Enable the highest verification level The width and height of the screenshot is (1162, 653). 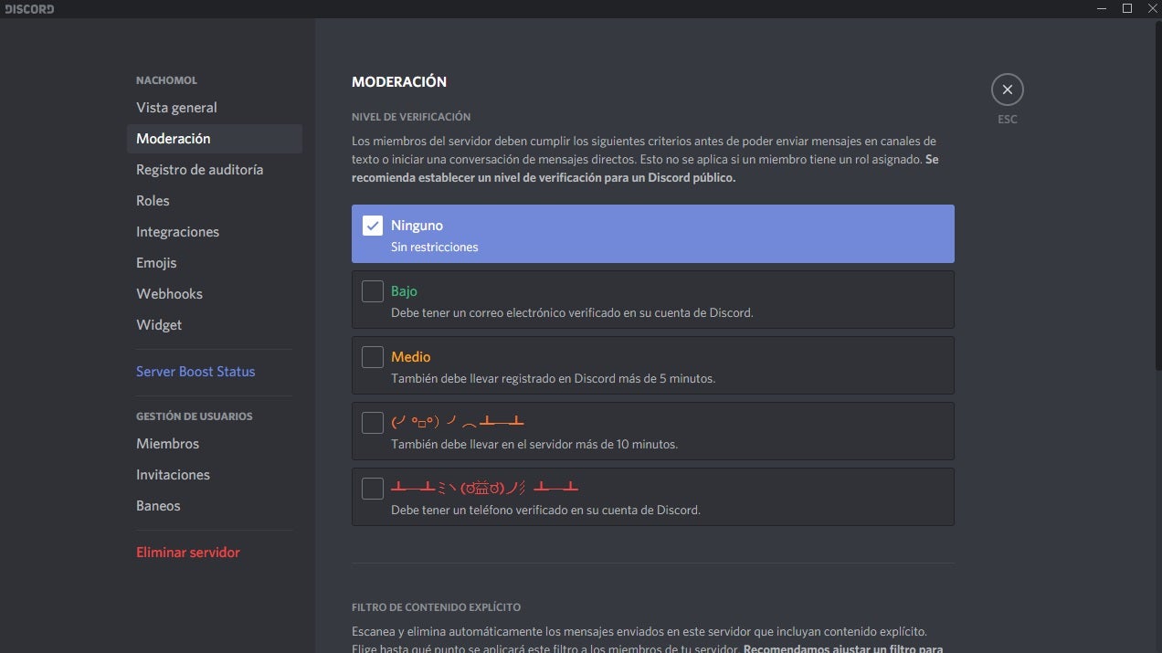[x=372, y=488]
